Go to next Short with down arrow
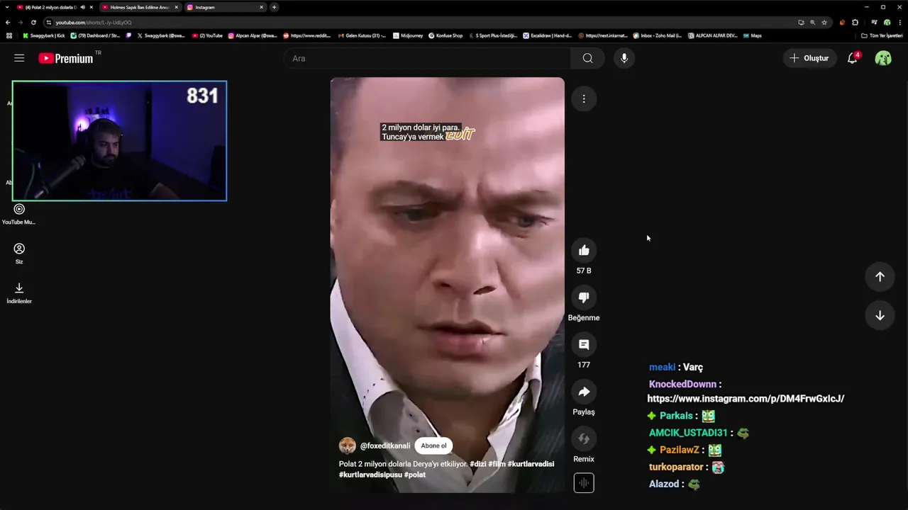This screenshot has width=908, height=510. tap(880, 315)
